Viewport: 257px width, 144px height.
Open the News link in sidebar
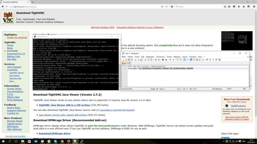point(10,48)
